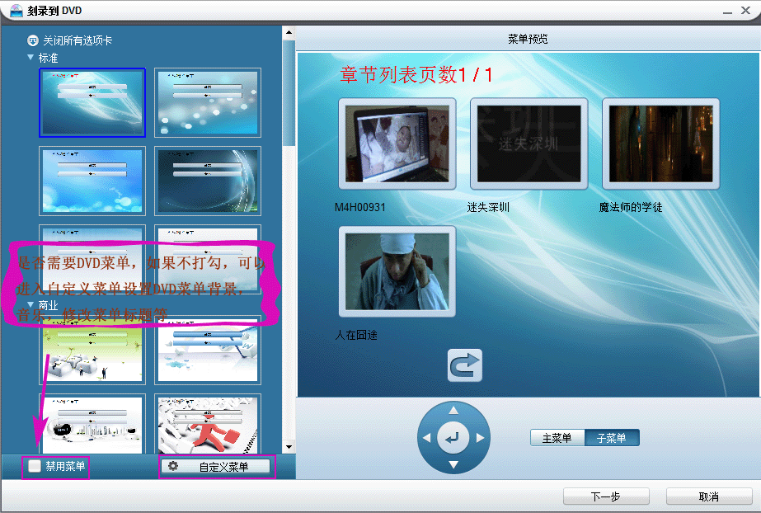This screenshot has height=513, width=761.
Task: Switch to 主菜单 view
Action: (x=557, y=438)
